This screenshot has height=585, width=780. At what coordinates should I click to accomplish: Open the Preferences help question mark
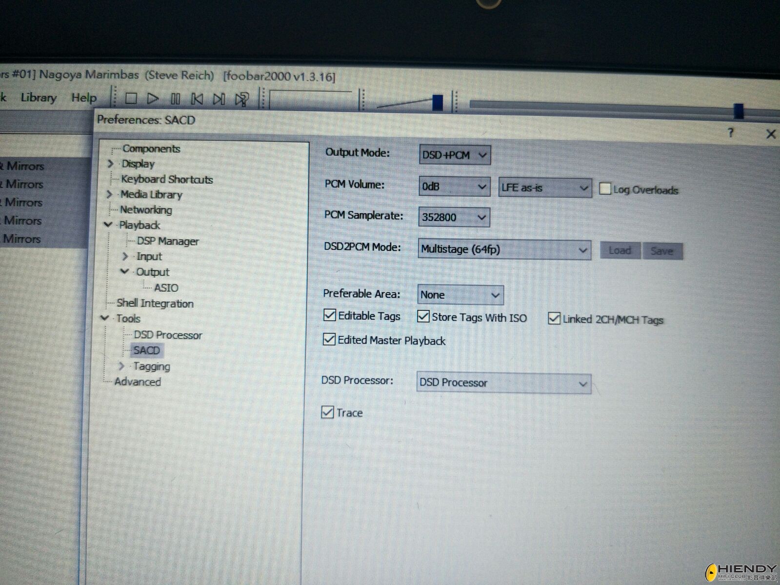coord(730,133)
